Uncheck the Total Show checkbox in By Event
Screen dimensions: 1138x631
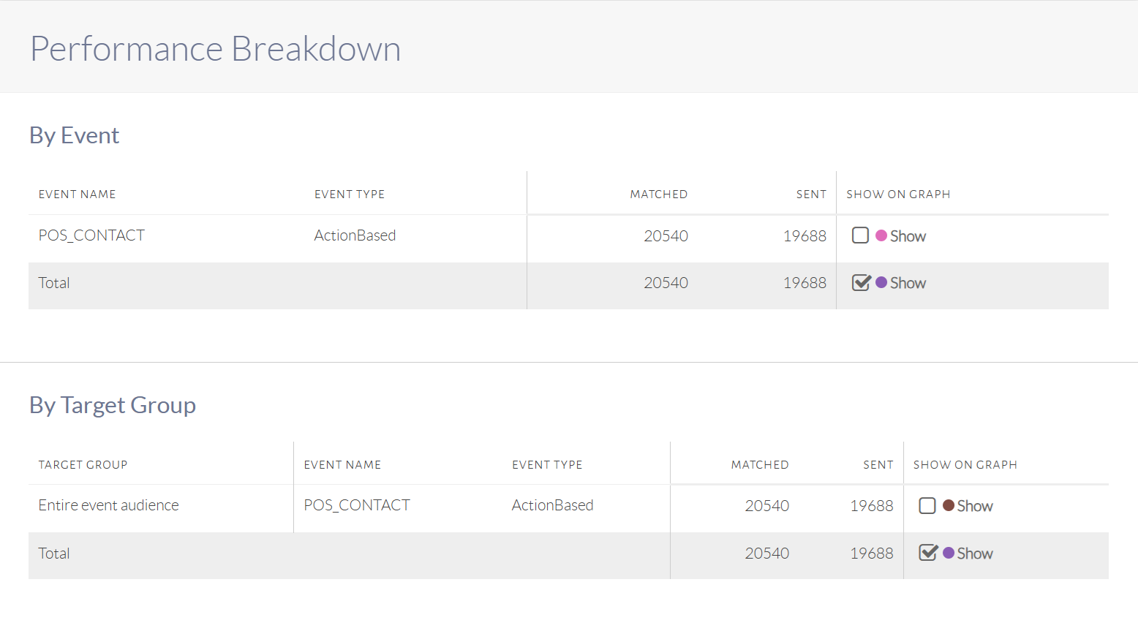point(861,283)
